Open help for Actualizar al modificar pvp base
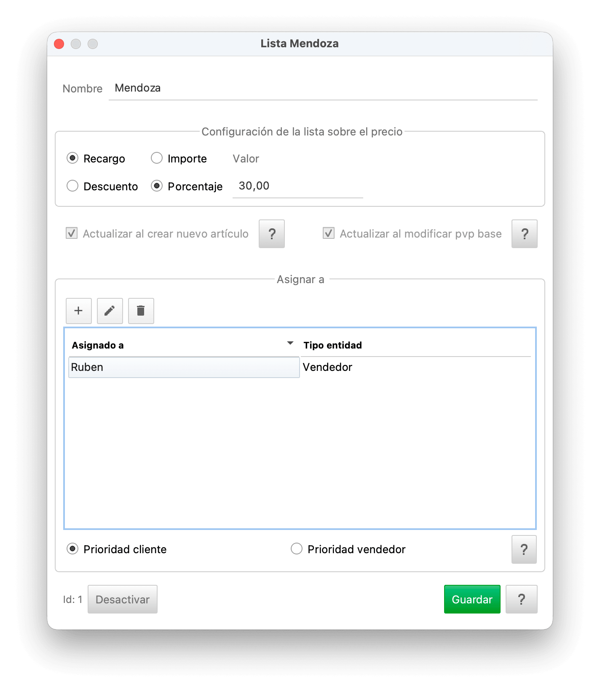The width and height of the screenshot is (600, 692). [x=525, y=234]
